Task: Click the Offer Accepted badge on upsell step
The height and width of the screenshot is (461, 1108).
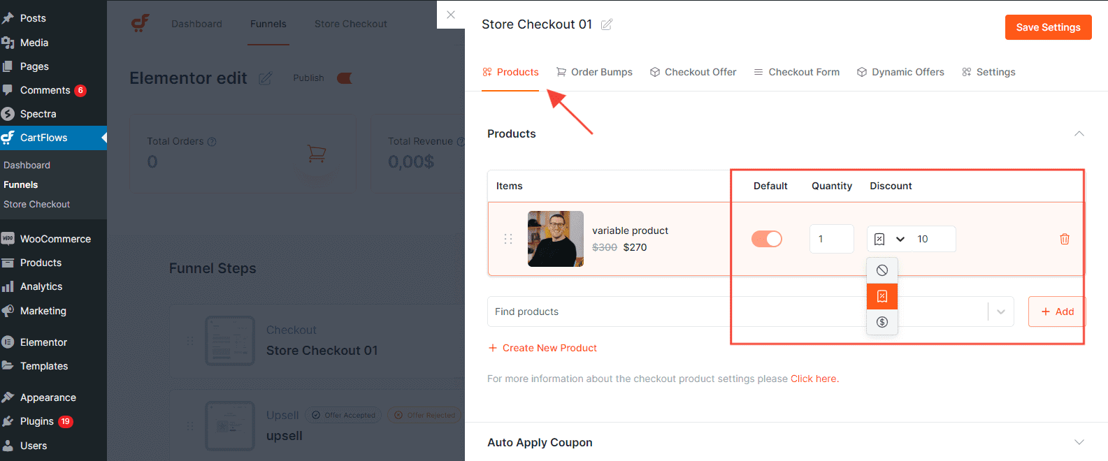Action: pos(343,414)
